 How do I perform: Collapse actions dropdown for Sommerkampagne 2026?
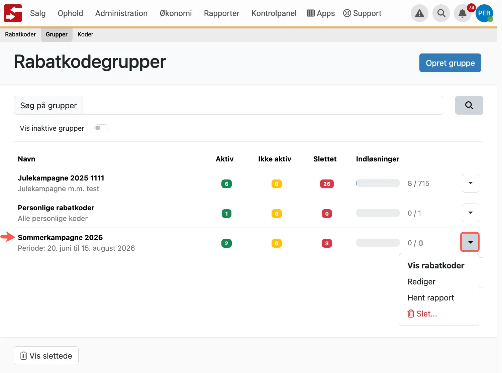point(470,242)
